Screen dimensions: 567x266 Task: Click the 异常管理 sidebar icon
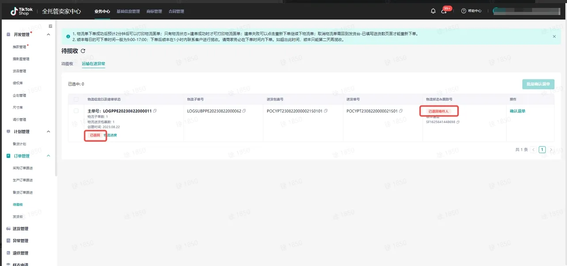click(x=9, y=241)
